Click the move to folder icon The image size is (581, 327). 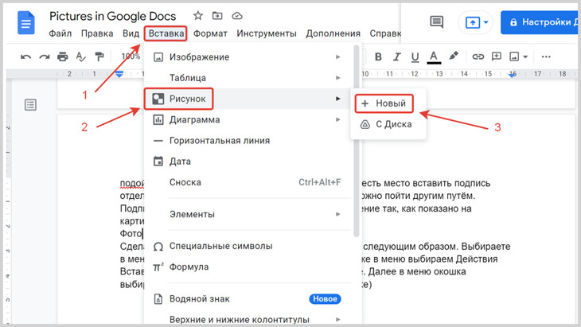[217, 16]
